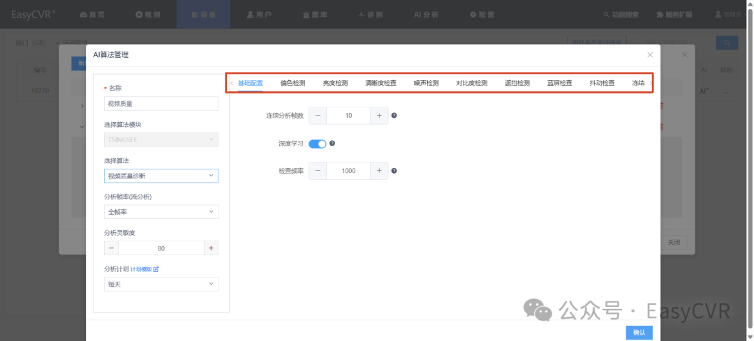This screenshot has height=341, width=754.
Task: Open the 分析计划 每天 dropdown
Action: tap(161, 284)
